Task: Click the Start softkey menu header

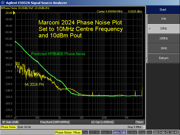Action: pyautogui.click(x=163, y=10)
